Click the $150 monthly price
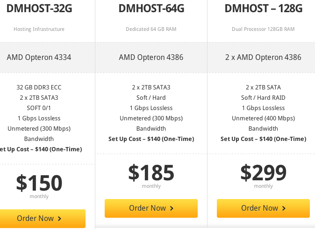 pyautogui.click(x=39, y=183)
